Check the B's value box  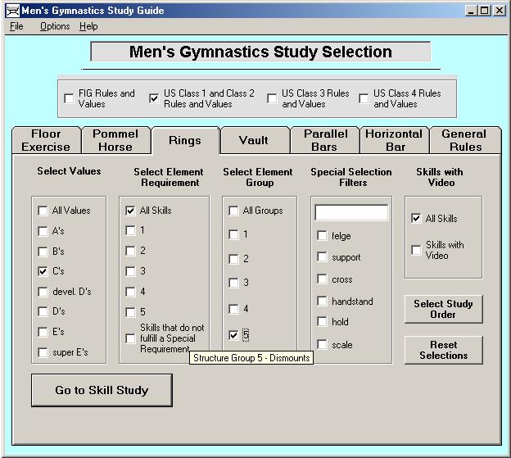[43, 252]
